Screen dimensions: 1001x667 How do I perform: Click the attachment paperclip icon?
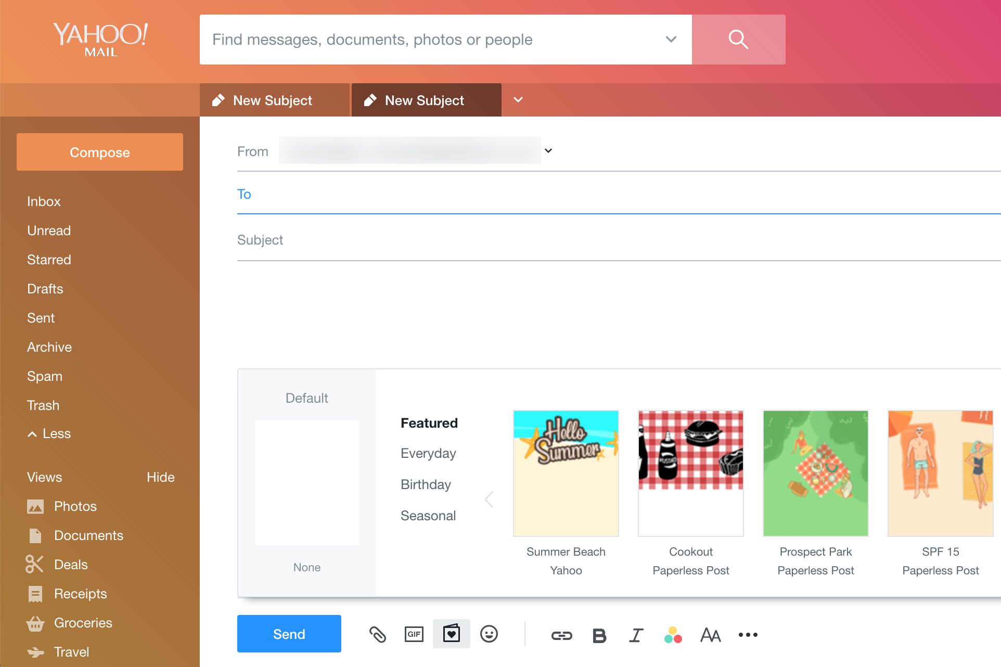tap(377, 634)
